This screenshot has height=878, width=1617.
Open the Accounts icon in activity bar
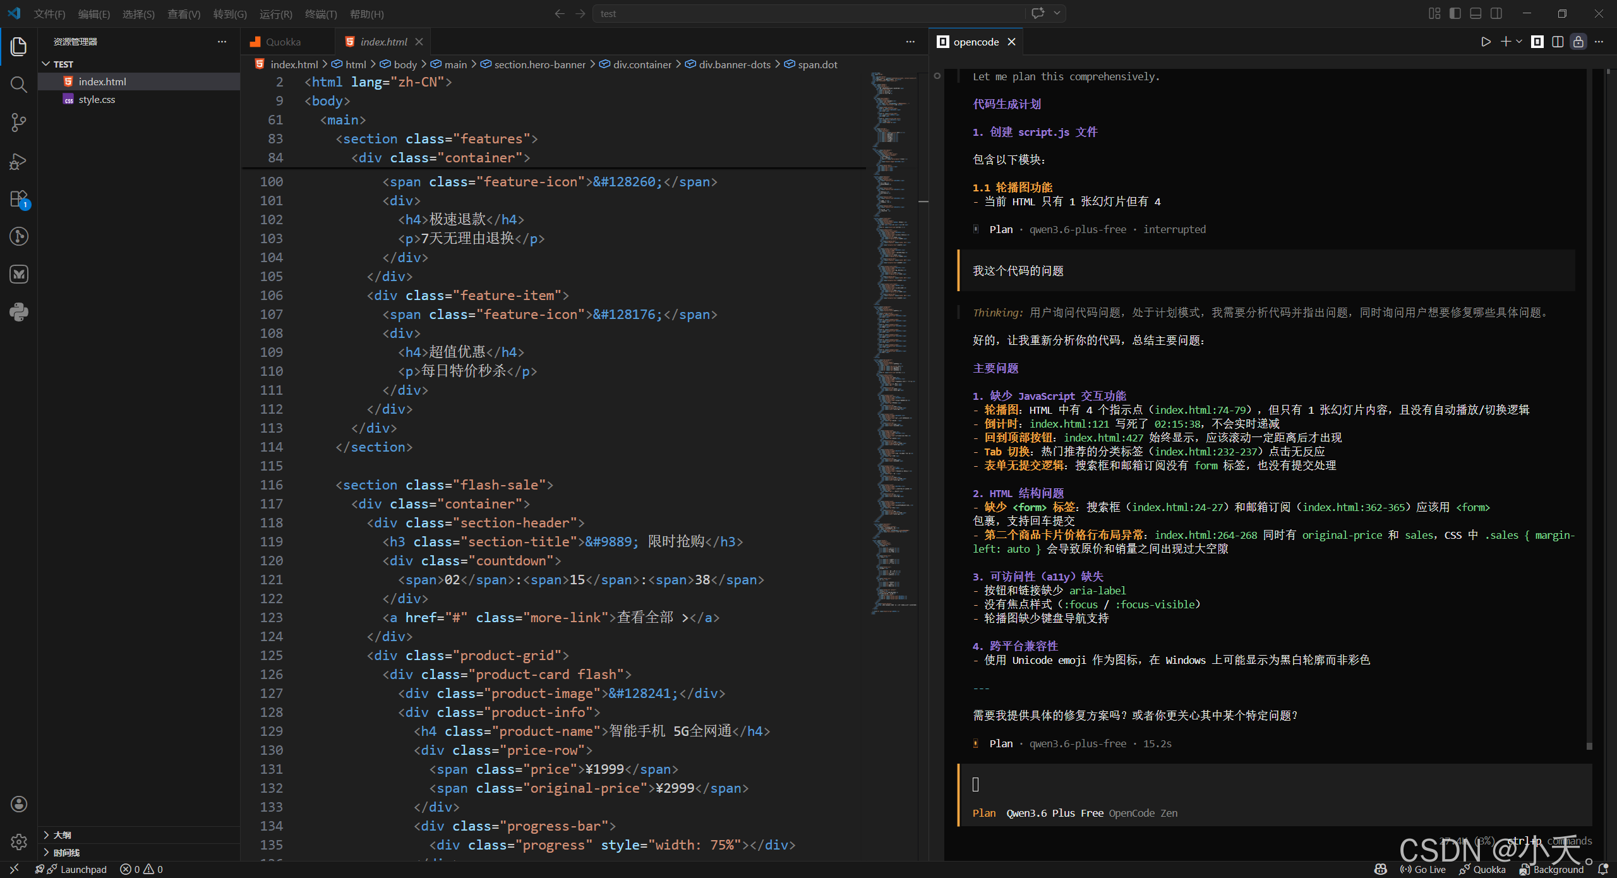[19, 804]
